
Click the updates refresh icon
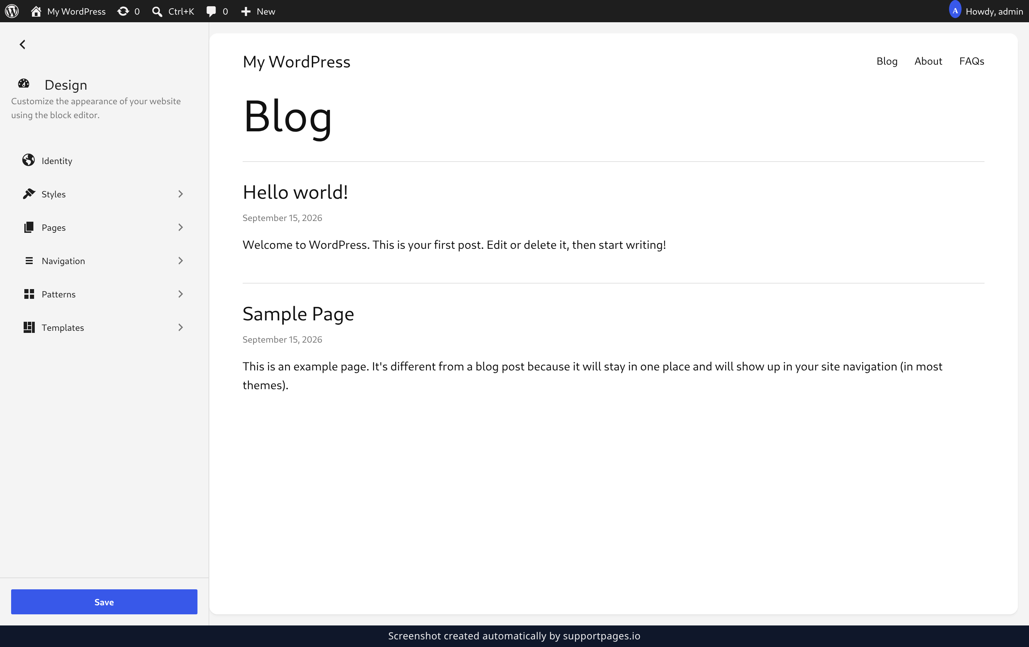(123, 11)
